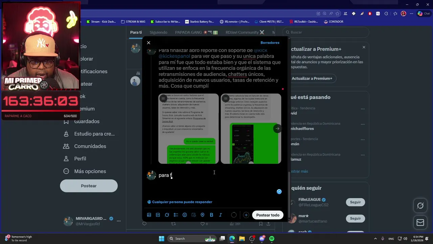Image resolution: width=433 pixels, height=244 pixels.
Task: Open Comunidades in the sidebar
Action: point(85,146)
